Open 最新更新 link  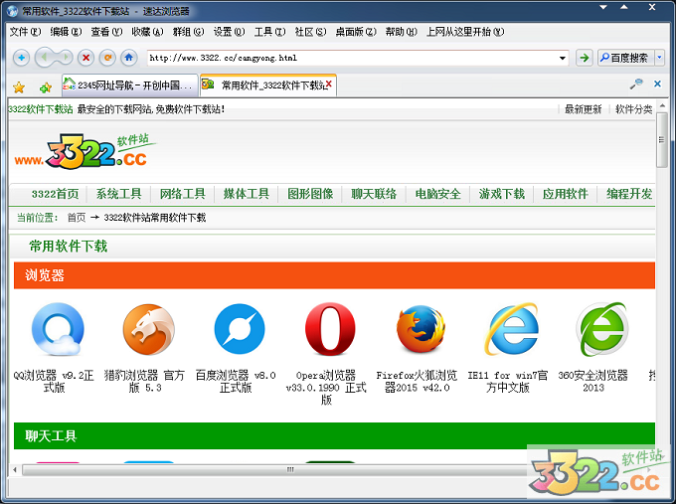tap(583, 109)
